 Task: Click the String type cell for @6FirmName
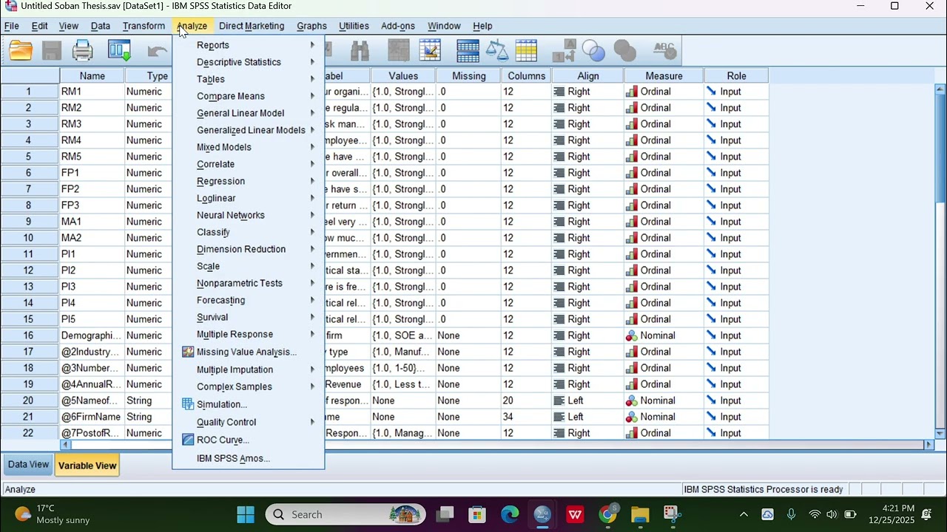pos(148,417)
